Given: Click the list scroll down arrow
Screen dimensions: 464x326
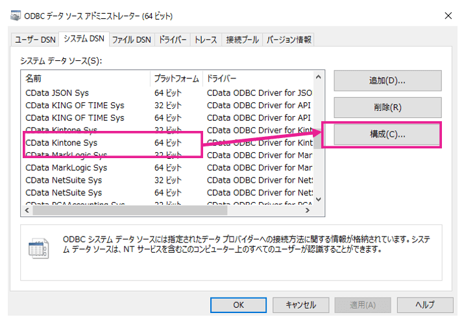Looking at the screenshot, I should click(319, 199).
